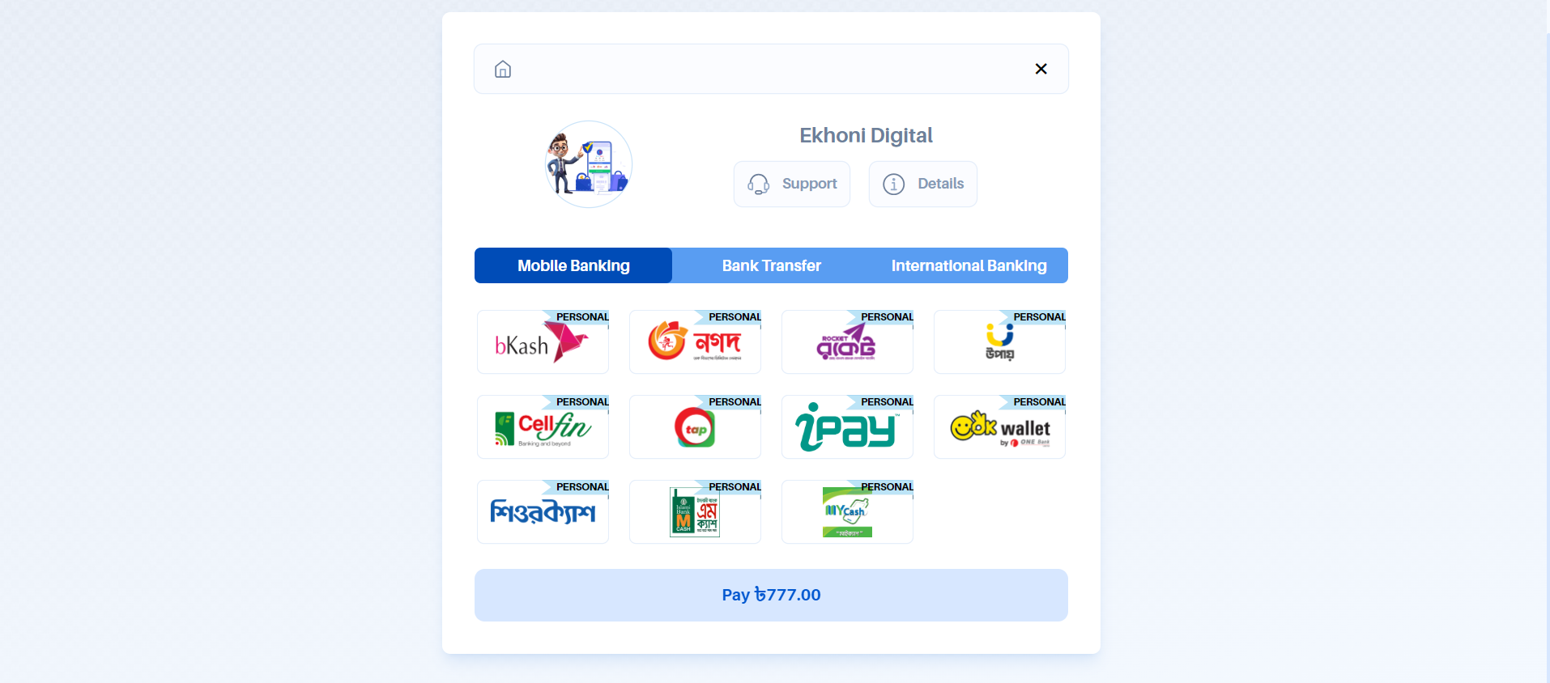Choose the tap payment method
1550x683 pixels.
pos(695,426)
